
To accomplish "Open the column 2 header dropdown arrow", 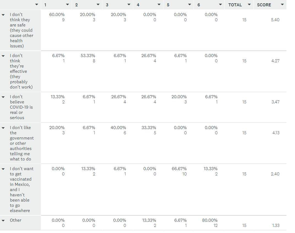I will click(98, 5).
